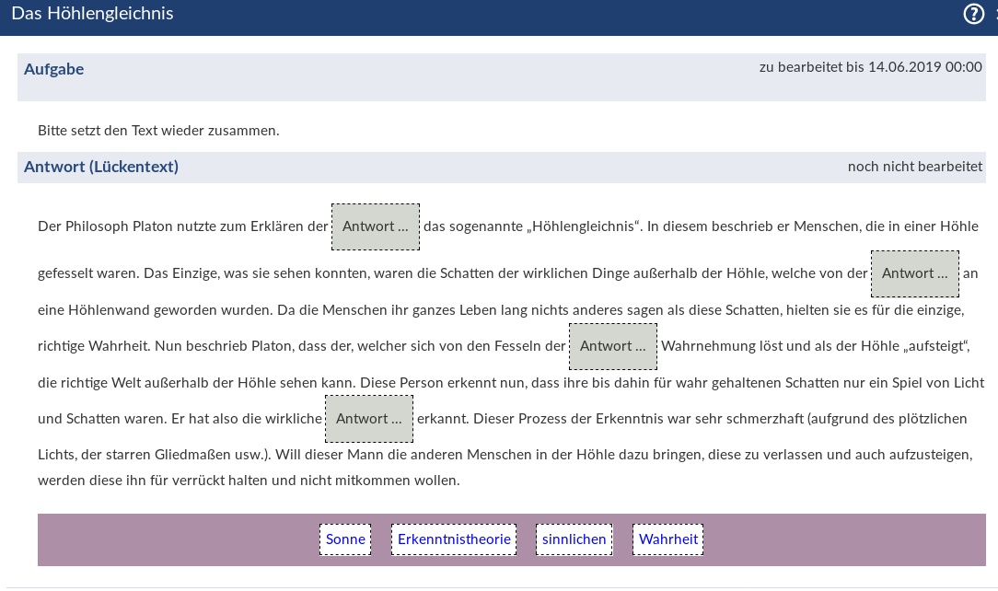Click the 'noch nicht bearbeitet' status label
Image resolution: width=998 pixels, height=591 pixels.
tap(914, 167)
